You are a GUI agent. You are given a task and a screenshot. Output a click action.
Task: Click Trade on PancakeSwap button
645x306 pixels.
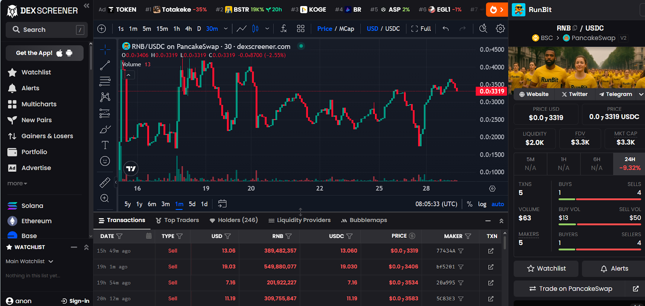[570, 289]
